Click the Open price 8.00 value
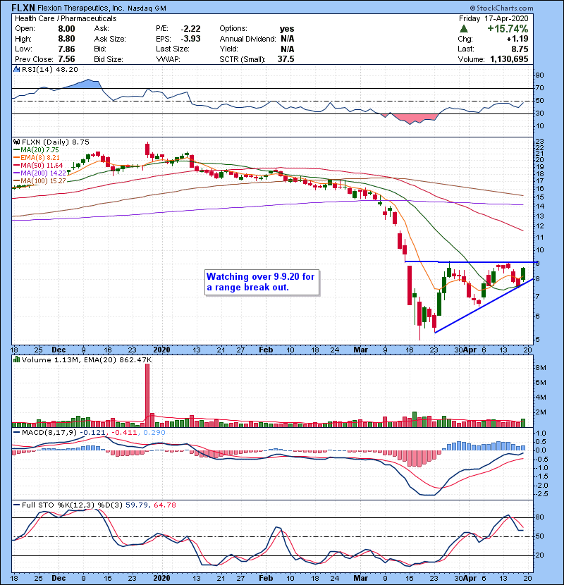The height and width of the screenshot is (585, 564). point(66,29)
